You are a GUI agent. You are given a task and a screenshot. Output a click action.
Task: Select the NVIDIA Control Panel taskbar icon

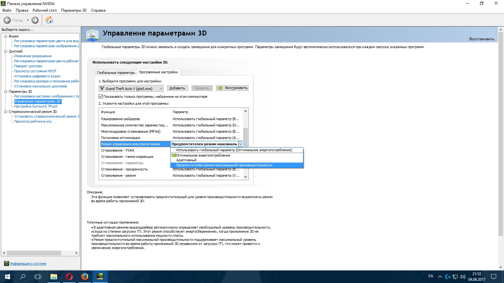pos(100,277)
